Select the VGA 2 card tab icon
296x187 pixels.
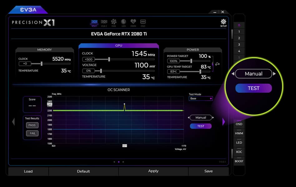104,22
